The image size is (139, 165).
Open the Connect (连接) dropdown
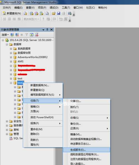pyautogui.click(x=5, y=35)
